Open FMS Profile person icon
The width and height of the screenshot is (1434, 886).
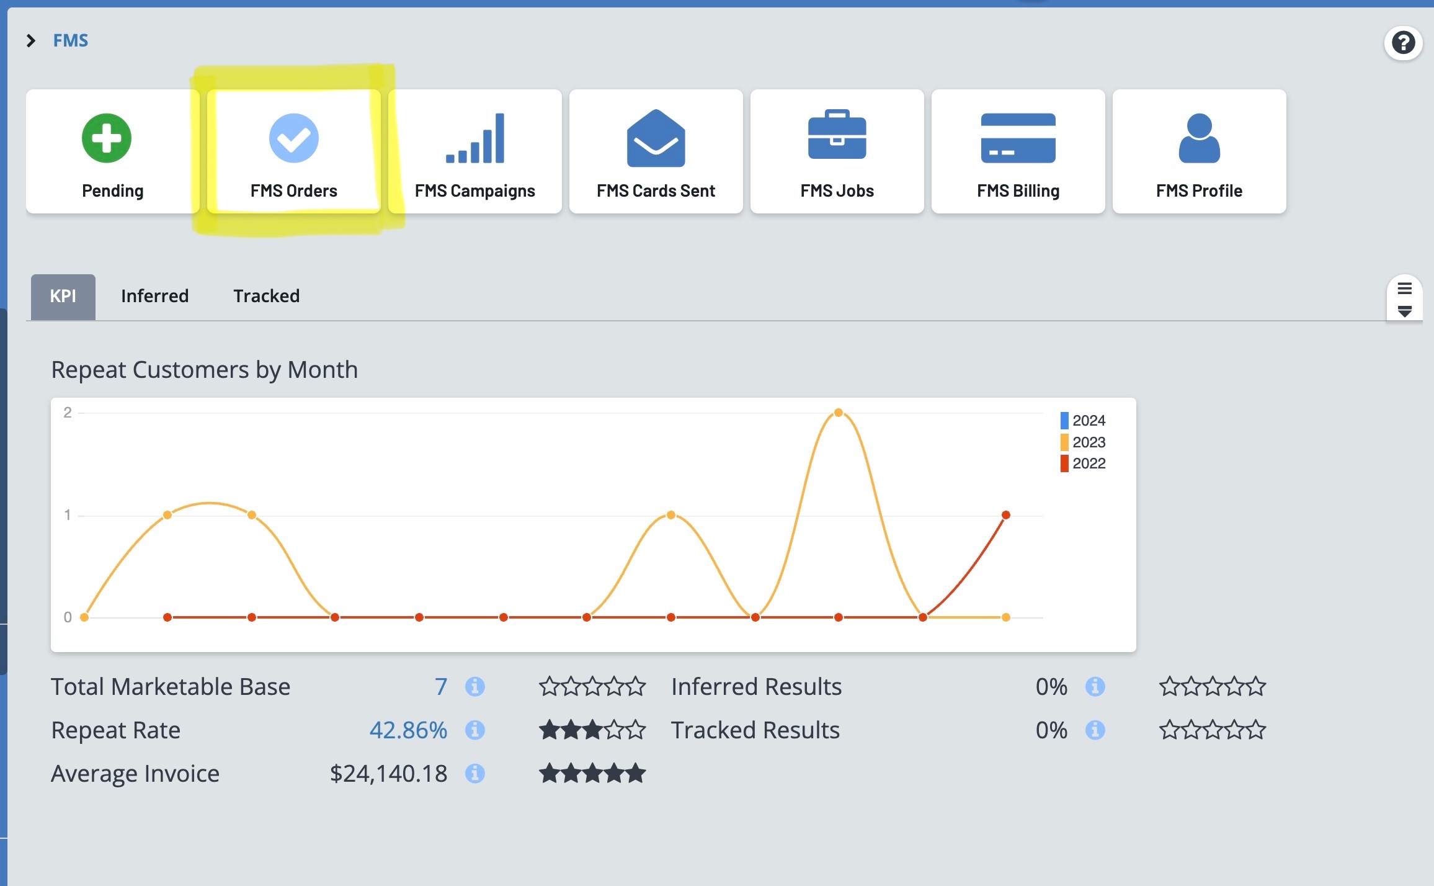(x=1199, y=138)
